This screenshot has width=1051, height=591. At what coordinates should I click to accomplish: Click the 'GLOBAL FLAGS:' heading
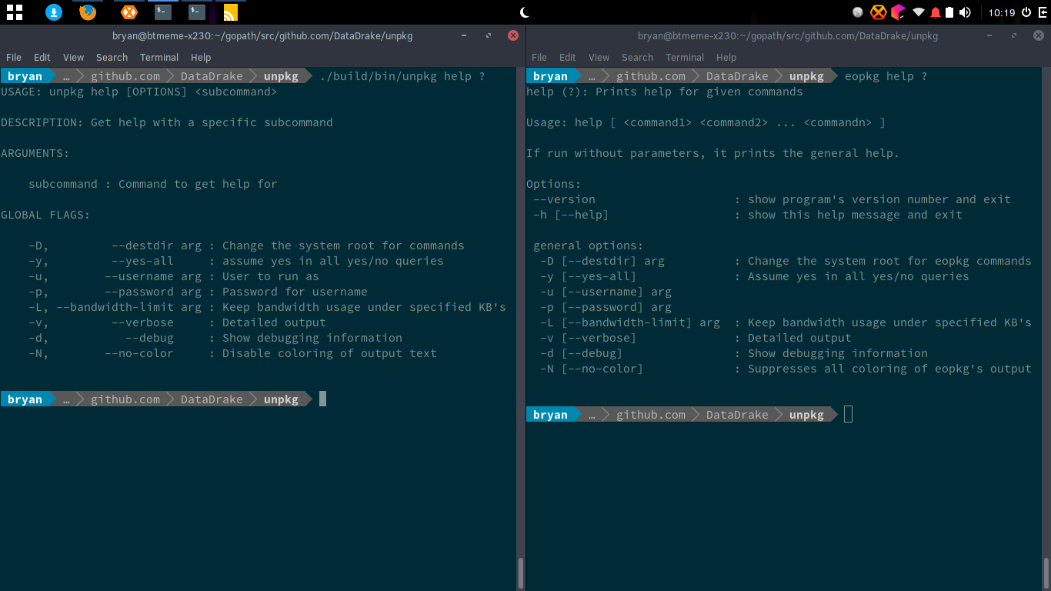[45, 215]
